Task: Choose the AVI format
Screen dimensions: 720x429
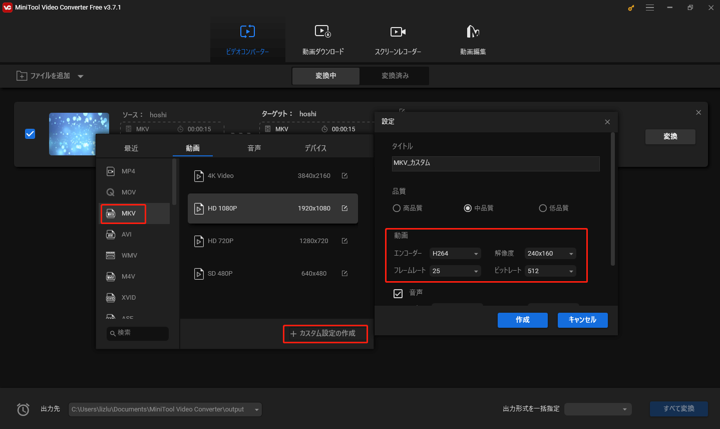Action: click(135, 235)
